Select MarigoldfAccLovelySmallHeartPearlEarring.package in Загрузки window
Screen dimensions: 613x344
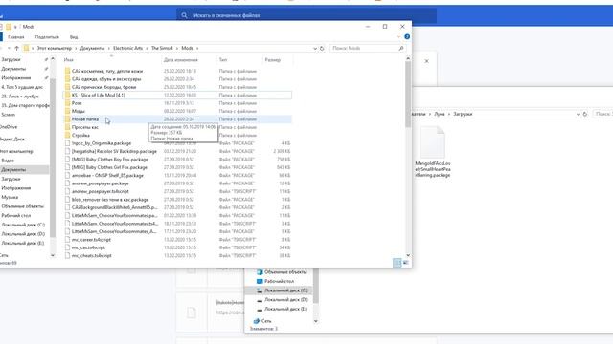[432, 152]
